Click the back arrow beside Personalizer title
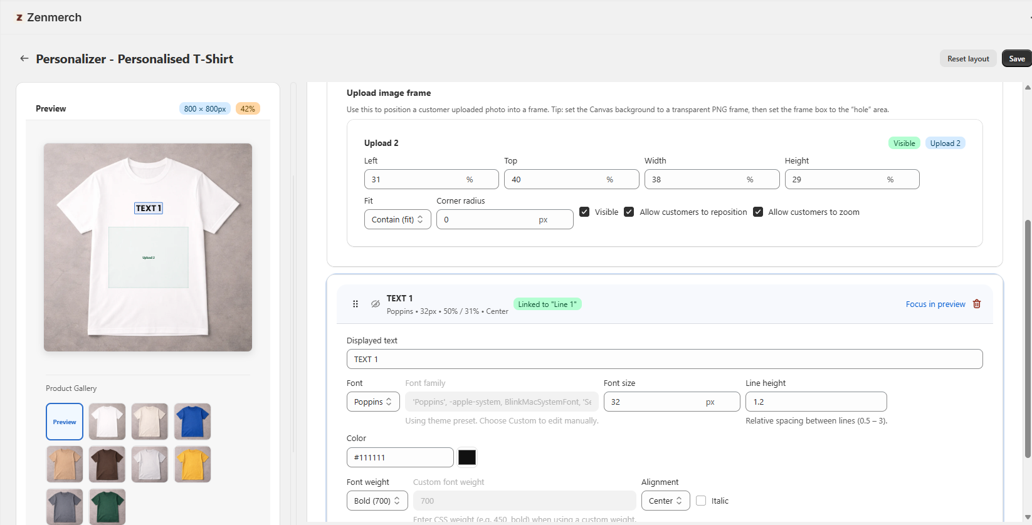 [24, 58]
